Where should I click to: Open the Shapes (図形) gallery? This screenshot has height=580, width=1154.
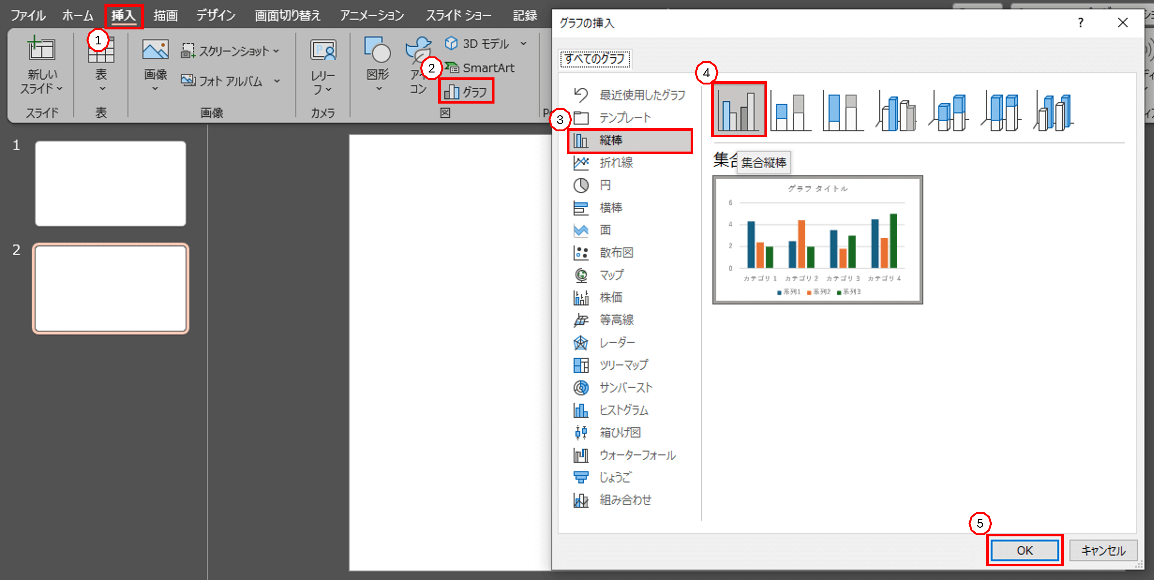pyautogui.click(x=377, y=49)
